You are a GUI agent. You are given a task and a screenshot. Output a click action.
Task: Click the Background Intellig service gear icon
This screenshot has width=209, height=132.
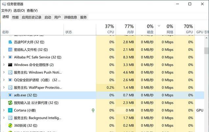click(10, 118)
